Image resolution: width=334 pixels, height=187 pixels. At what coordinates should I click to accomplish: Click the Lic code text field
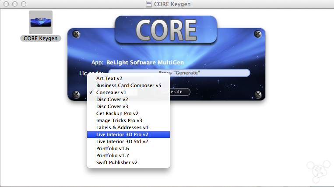click(179, 73)
